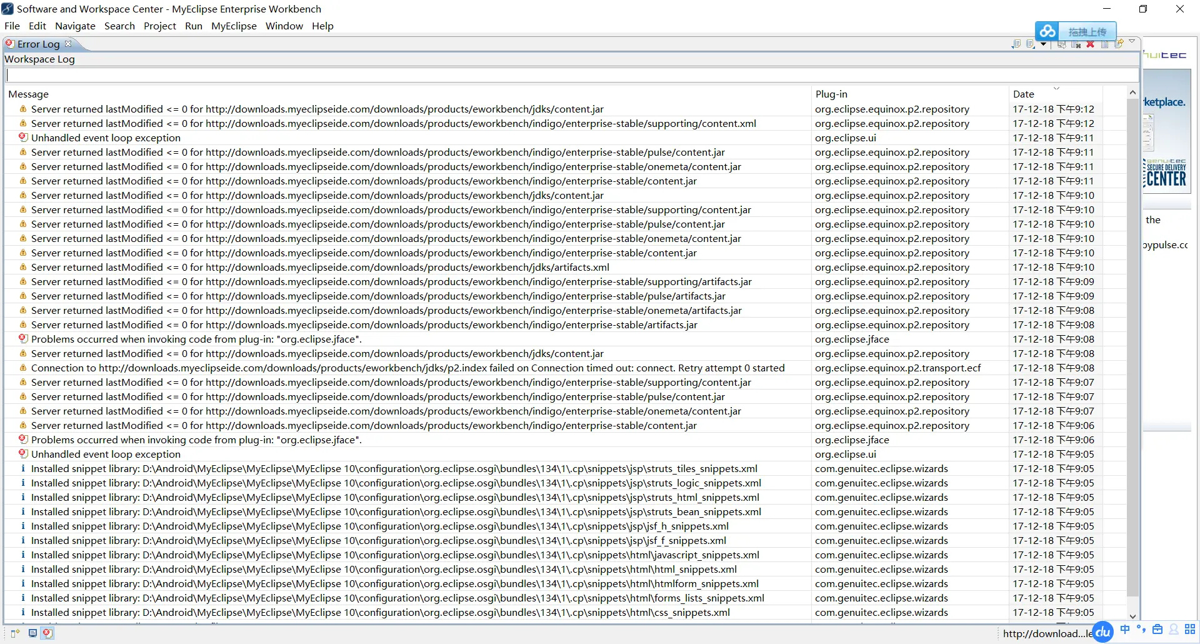Click the log filter text field

(572, 74)
